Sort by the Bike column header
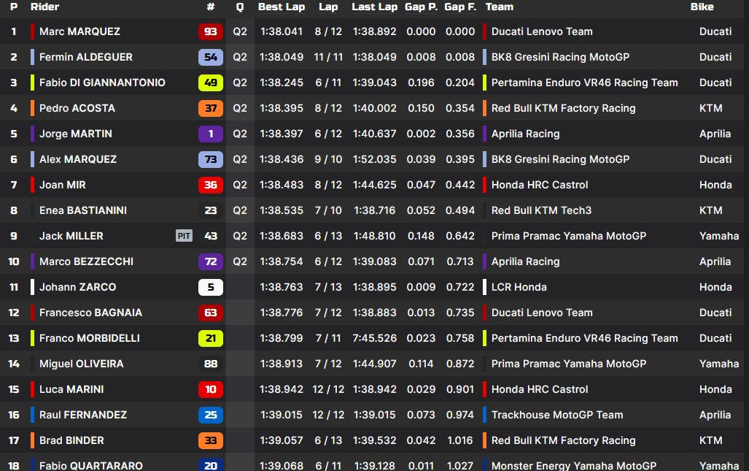The image size is (749, 471). click(702, 7)
